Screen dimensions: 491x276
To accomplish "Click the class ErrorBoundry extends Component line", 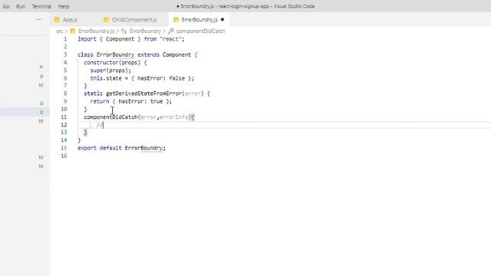I will tap(137, 54).
